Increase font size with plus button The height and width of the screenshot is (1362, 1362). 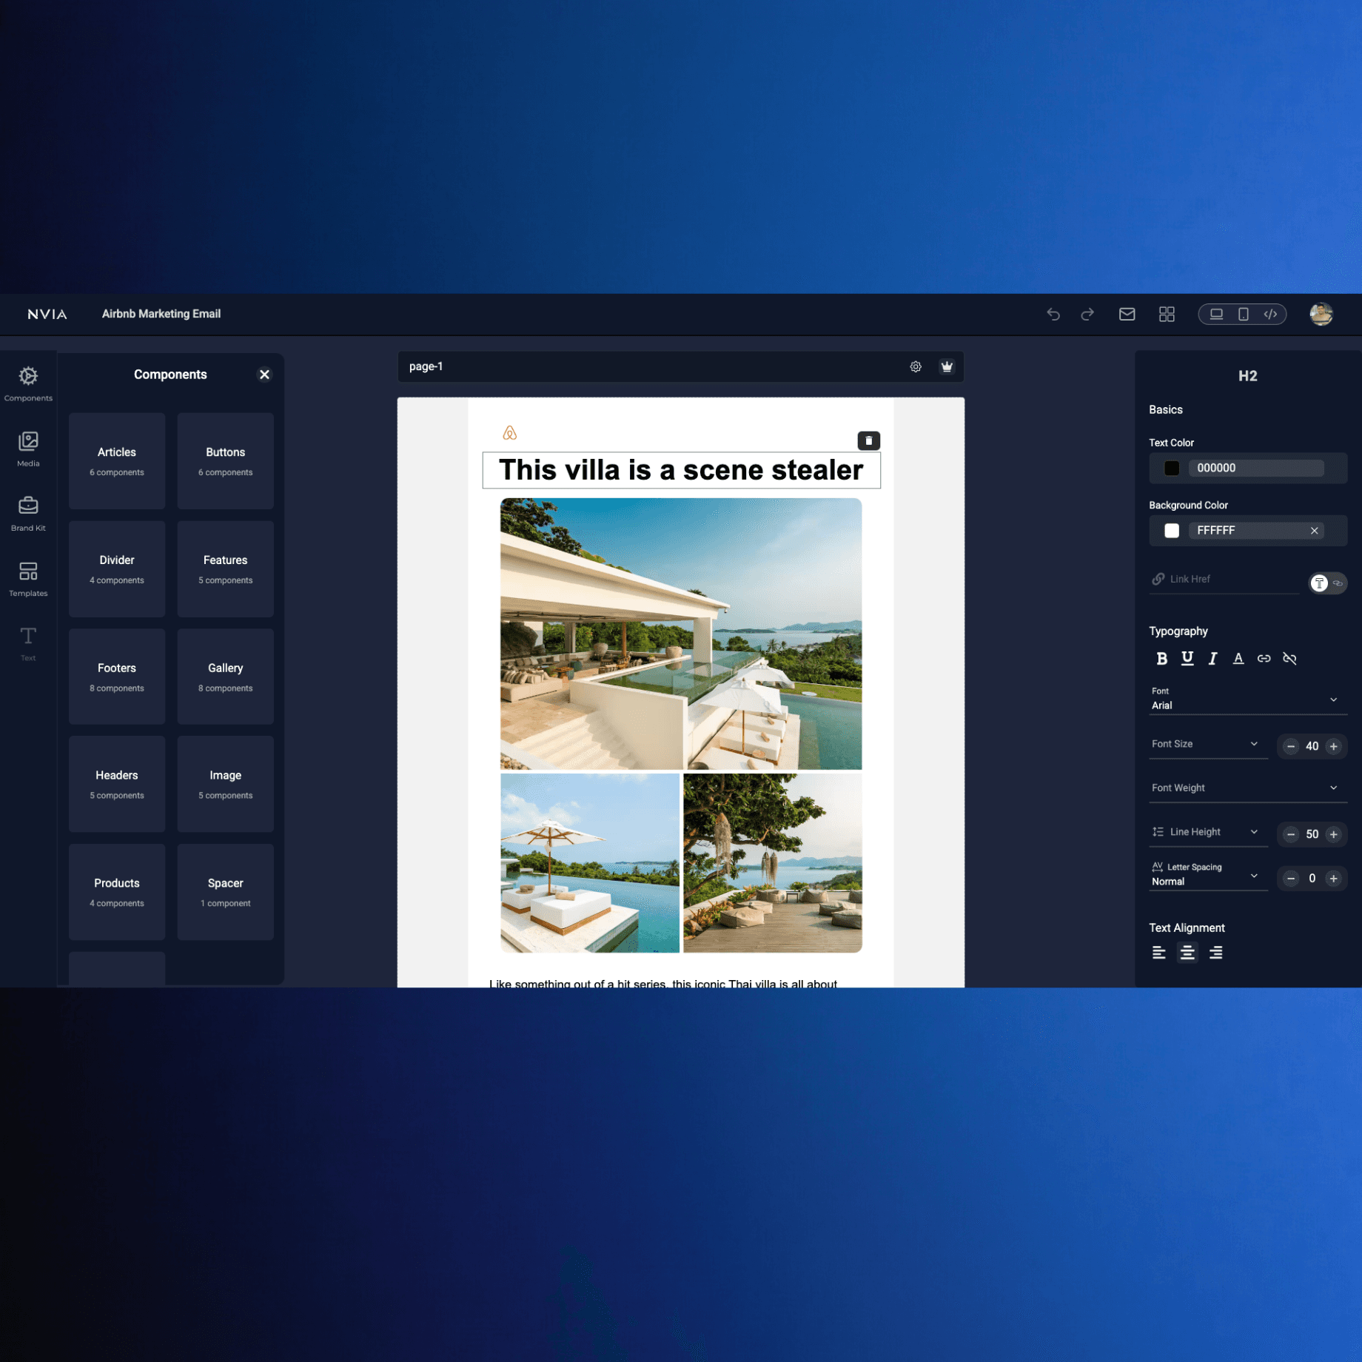coord(1333,746)
